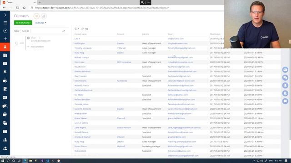Open email panel icon on right
Screen dimensions: 291x163
coord(285,70)
